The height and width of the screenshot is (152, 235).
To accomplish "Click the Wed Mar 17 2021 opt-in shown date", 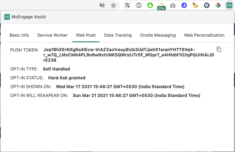I will [120, 87].
